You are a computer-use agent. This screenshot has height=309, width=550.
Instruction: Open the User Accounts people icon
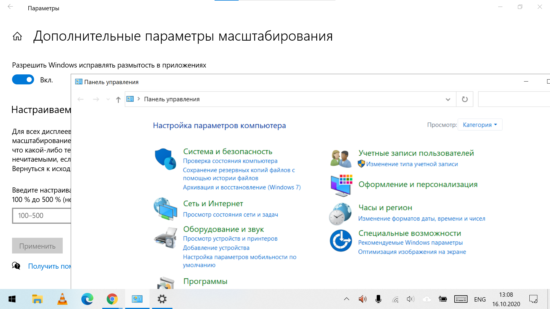click(x=341, y=159)
